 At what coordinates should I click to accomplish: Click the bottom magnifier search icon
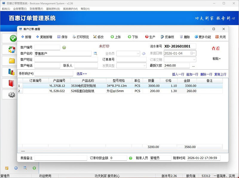(25, 168)
